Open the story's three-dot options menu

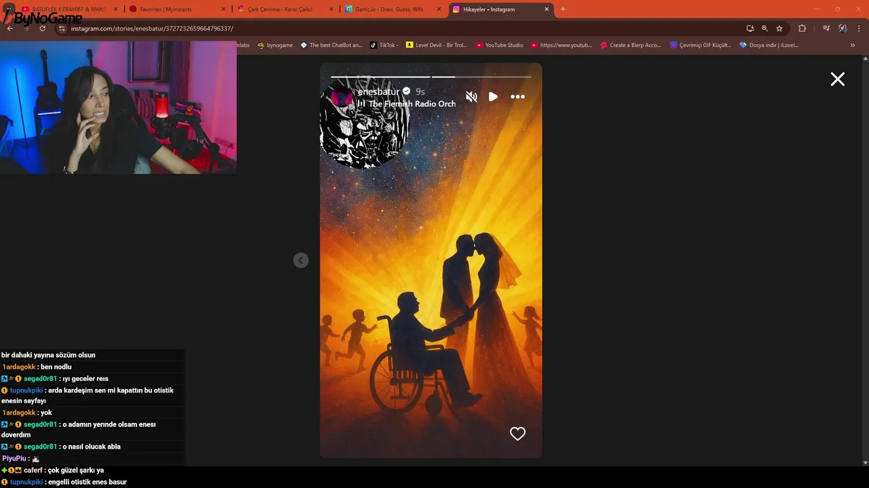[x=517, y=97]
